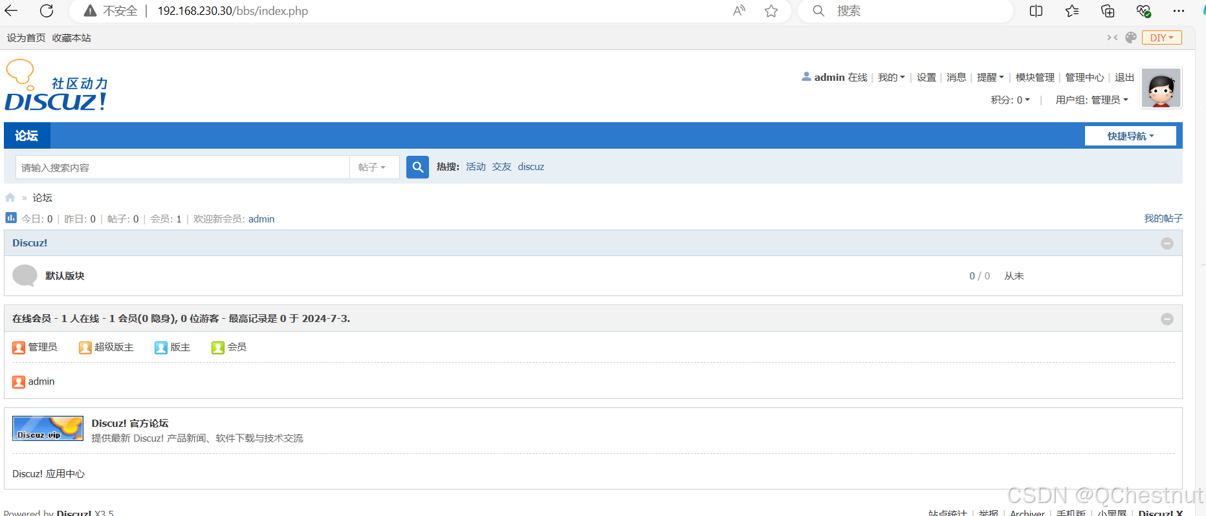Open read aloud icon in address bar
The image size is (1206, 516).
point(739,10)
